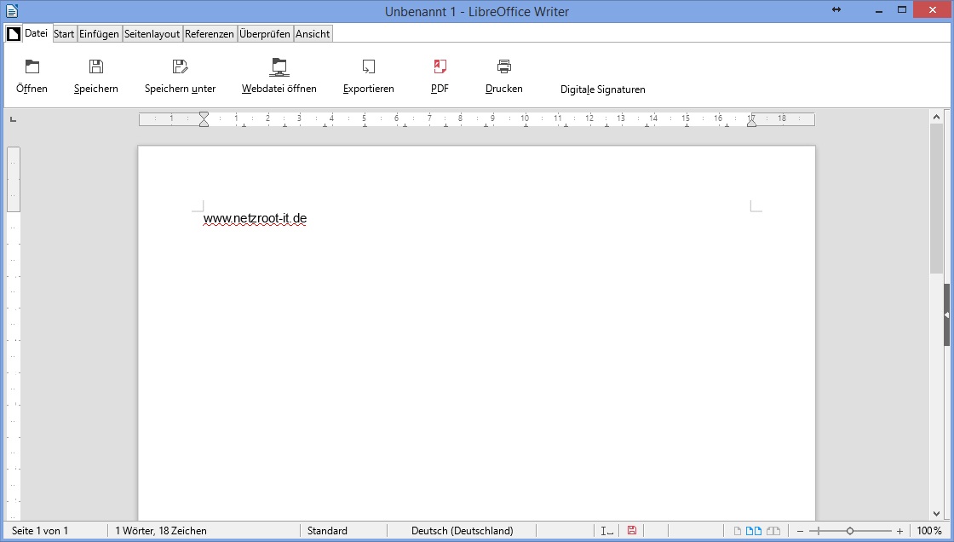The height and width of the screenshot is (542, 954).
Task: Click 'Seite 1 von 1' in status bar
Action: [39, 531]
